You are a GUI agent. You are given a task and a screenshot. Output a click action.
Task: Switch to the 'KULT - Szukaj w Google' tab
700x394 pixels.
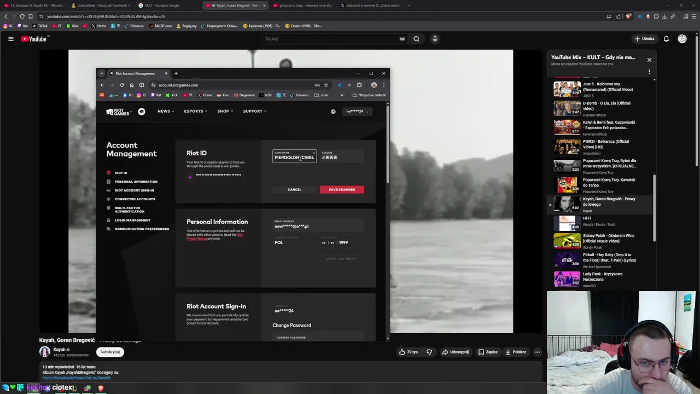[162, 5]
